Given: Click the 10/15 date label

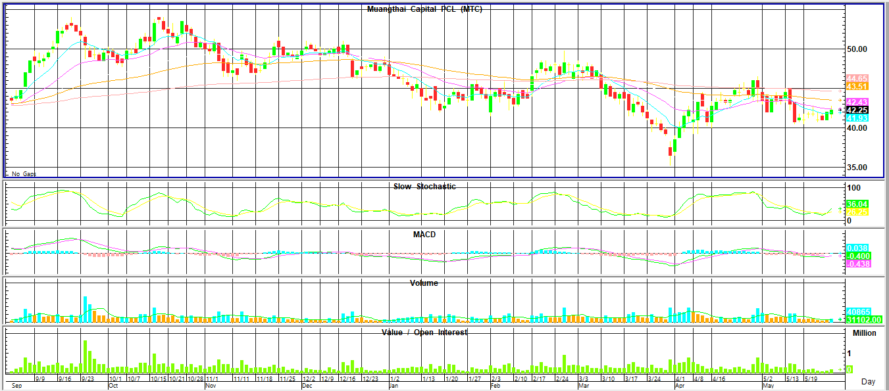Looking at the screenshot, I should pos(159,379).
